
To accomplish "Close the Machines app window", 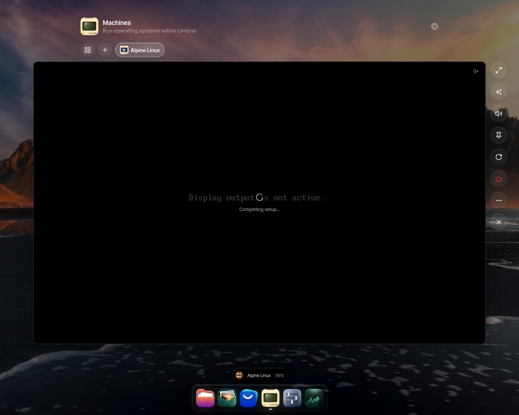I will point(435,26).
